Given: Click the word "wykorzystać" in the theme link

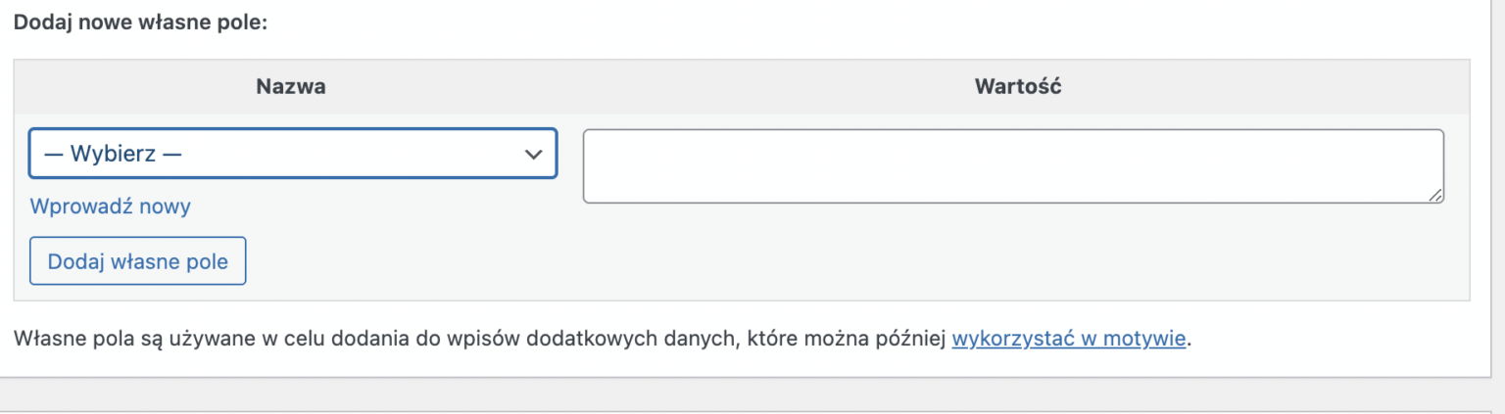Looking at the screenshot, I should click(x=1007, y=340).
